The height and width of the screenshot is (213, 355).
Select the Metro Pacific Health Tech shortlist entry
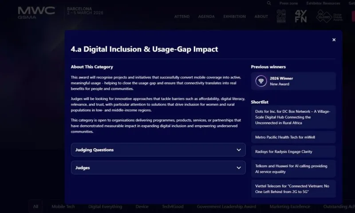(x=293, y=138)
